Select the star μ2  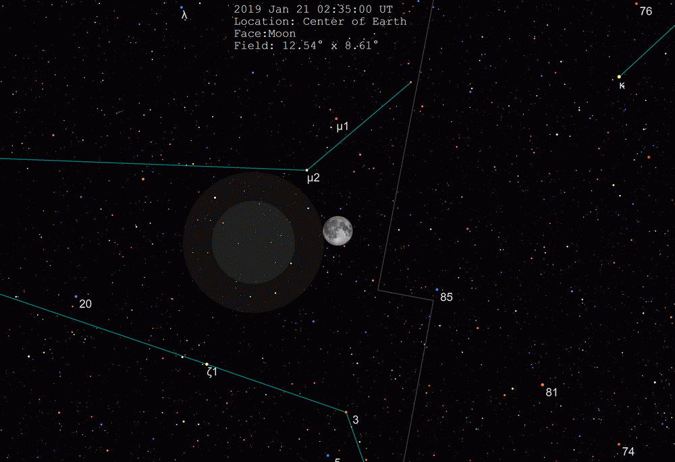coord(307,169)
